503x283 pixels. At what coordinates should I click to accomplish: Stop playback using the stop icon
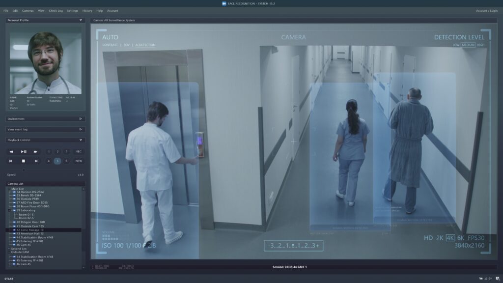pos(24,161)
